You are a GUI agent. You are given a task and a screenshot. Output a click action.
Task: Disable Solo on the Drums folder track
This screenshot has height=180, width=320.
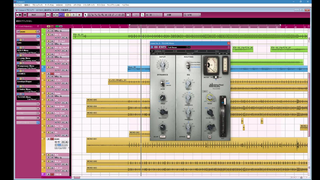click(52, 74)
